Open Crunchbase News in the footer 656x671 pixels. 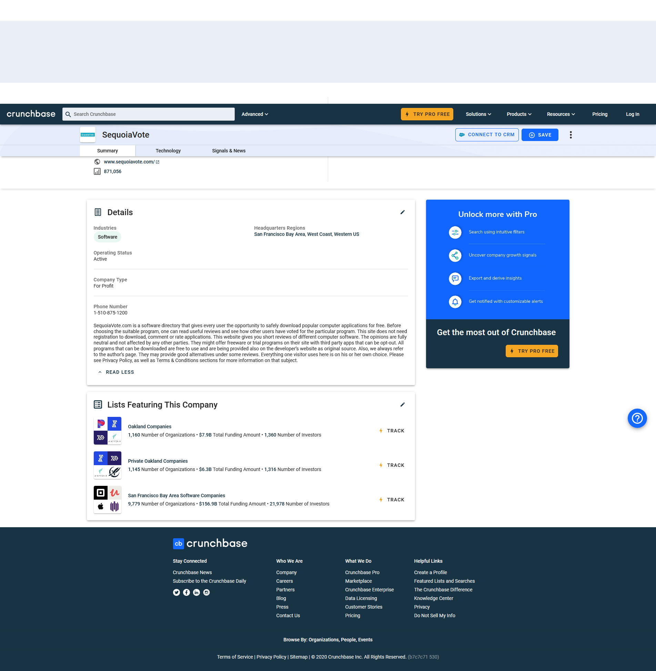(192, 572)
